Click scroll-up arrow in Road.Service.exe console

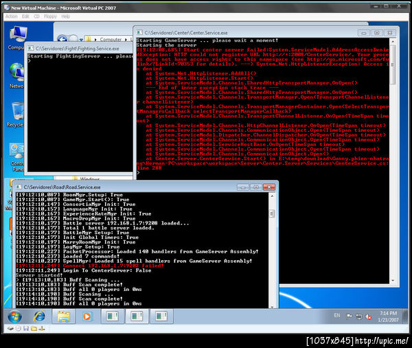click(x=272, y=196)
